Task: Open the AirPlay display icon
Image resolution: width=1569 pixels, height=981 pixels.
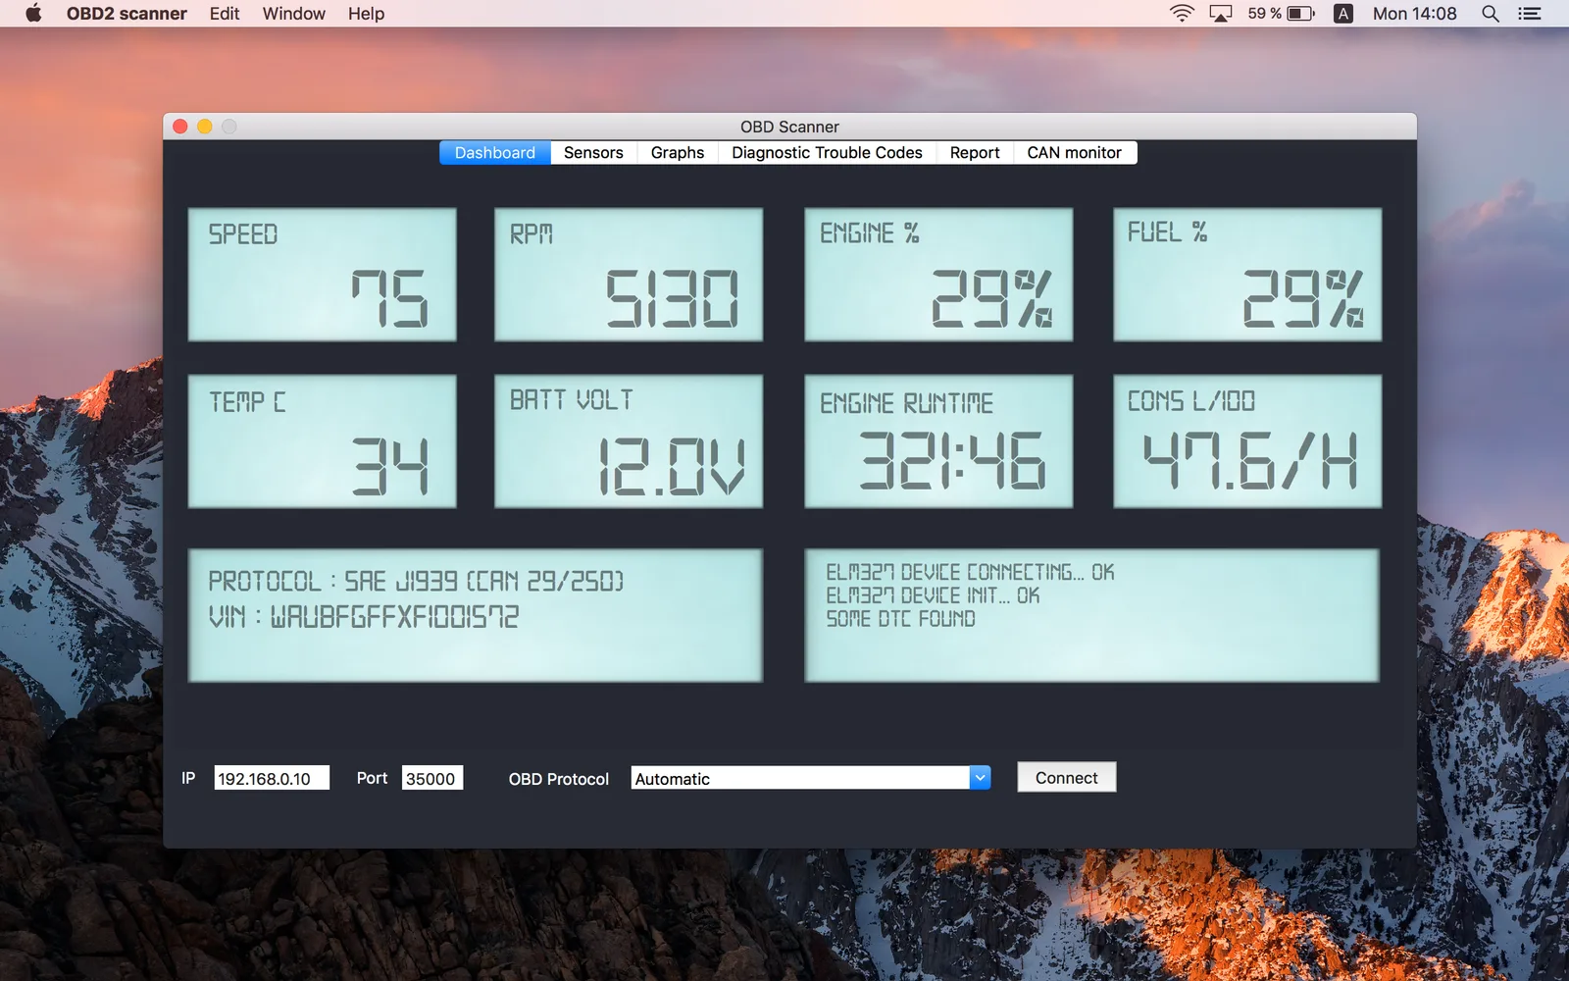Action: tap(1221, 13)
